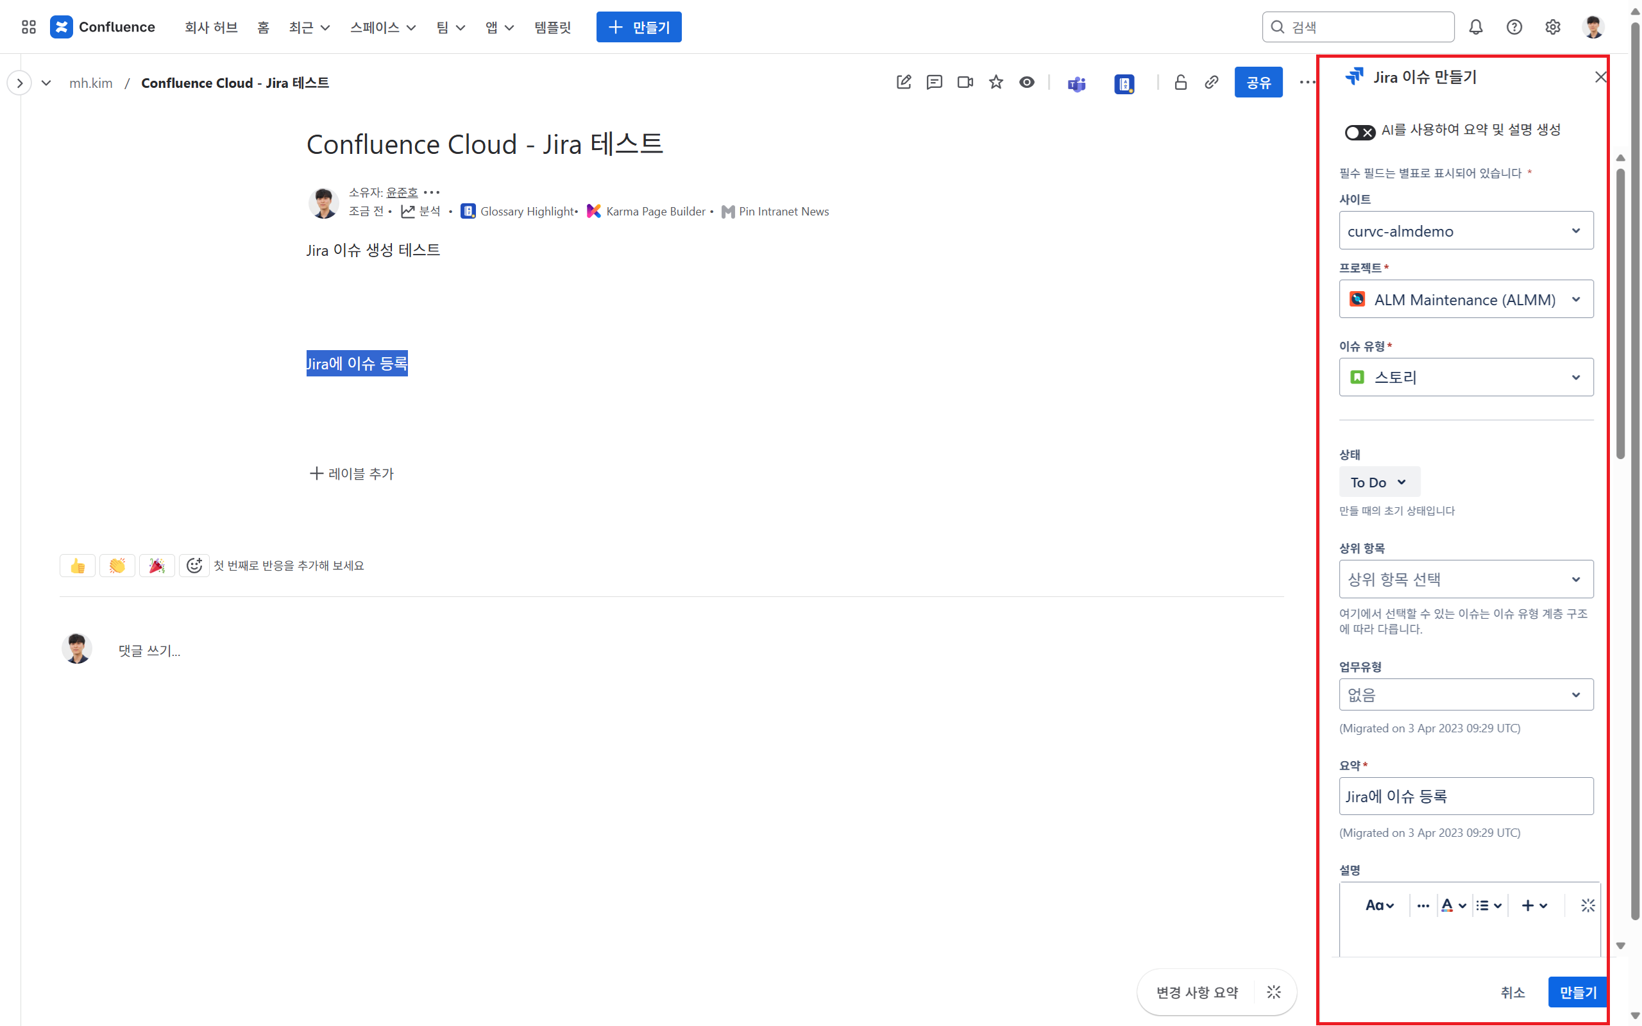Image resolution: width=1642 pixels, height=1026 pixels.
Task: Open add reaction emoji picker
Action: pyautogui.click(x=194, y=565)
